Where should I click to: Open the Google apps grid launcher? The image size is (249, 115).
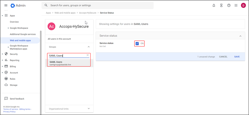click(236, 5)
